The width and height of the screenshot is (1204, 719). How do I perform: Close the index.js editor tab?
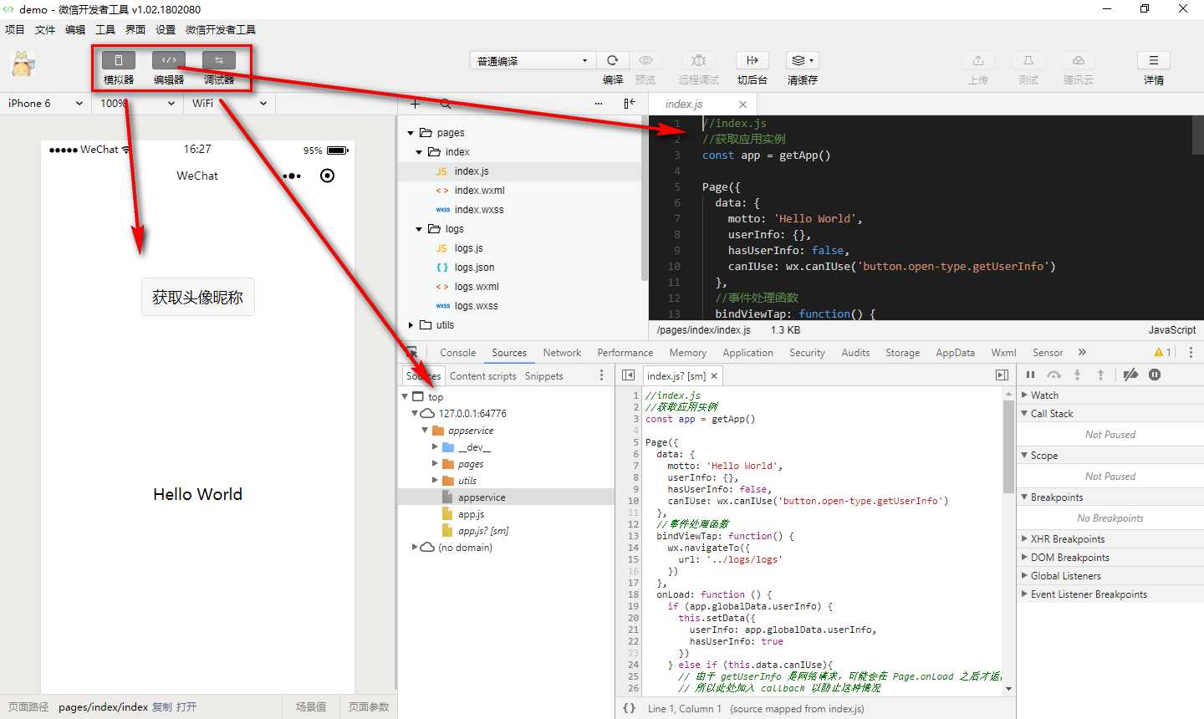[x=742, y=105]
